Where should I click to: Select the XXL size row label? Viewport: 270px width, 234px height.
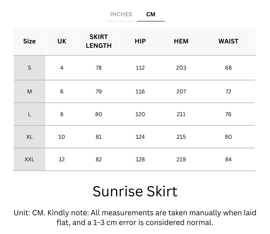point(29,160)
